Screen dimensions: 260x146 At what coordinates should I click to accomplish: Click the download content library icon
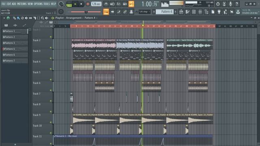(x=238, y=12)
